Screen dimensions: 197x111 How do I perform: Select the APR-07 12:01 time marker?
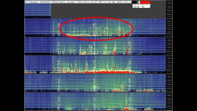(94, 104)
